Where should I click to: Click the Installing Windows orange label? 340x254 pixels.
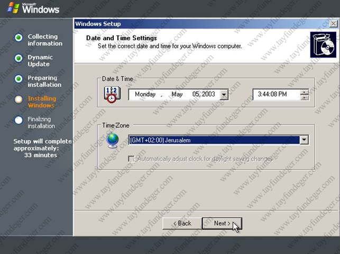[42, 102]
